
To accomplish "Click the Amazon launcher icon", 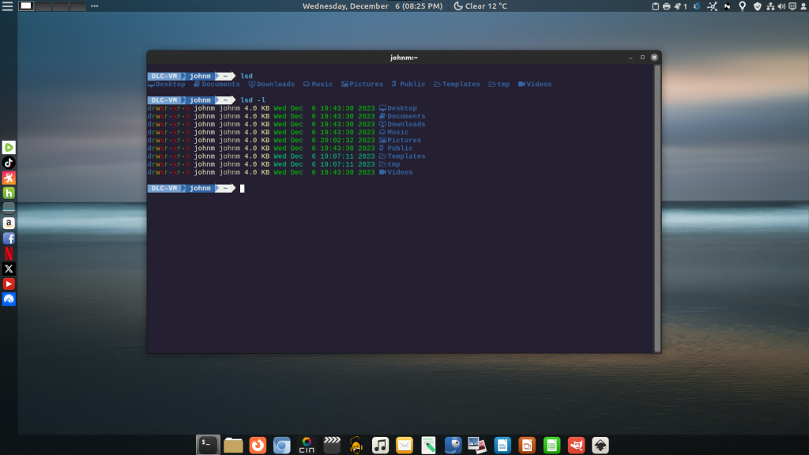I will pos(9,224).
